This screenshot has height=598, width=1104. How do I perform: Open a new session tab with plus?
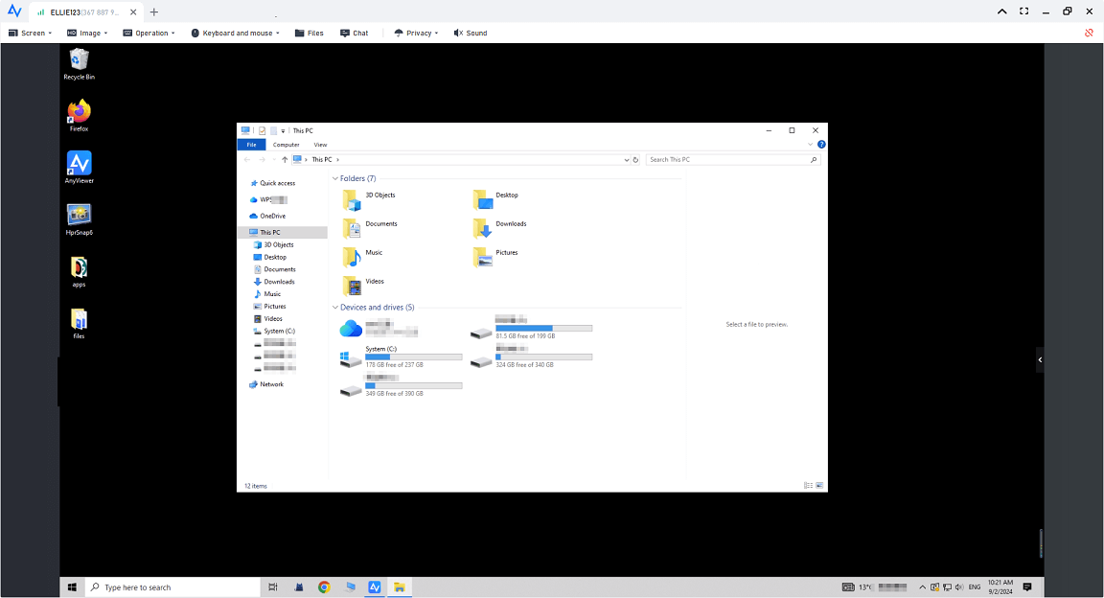[154, 11]
